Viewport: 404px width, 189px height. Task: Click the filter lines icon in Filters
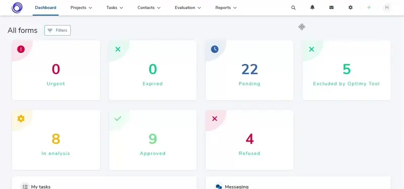click(x=50, y=30)
